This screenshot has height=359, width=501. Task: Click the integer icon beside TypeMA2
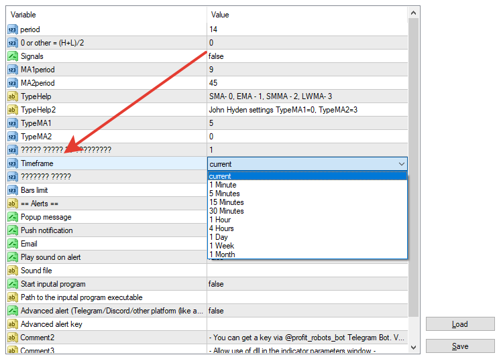(x=13, y=137)
